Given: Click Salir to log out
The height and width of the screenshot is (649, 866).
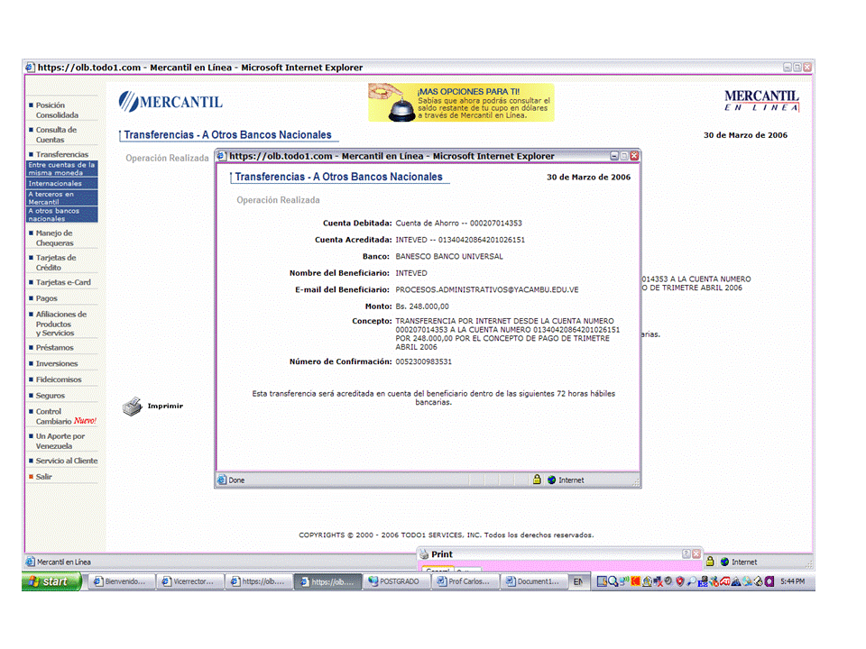Looking at the screenshot, I should click(x=43, y=477).
